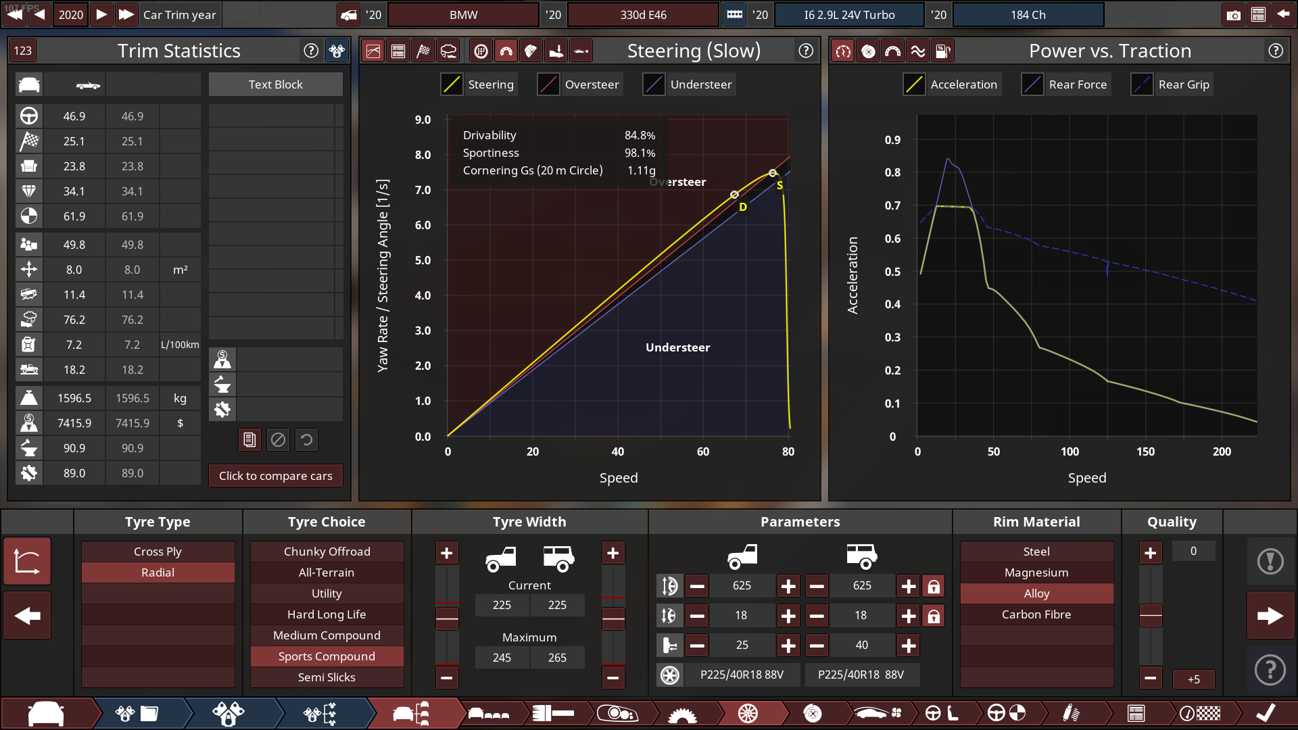Jump back to the earliest trim year
This screenshot has width=1298, height=730.
coord(15,14)
